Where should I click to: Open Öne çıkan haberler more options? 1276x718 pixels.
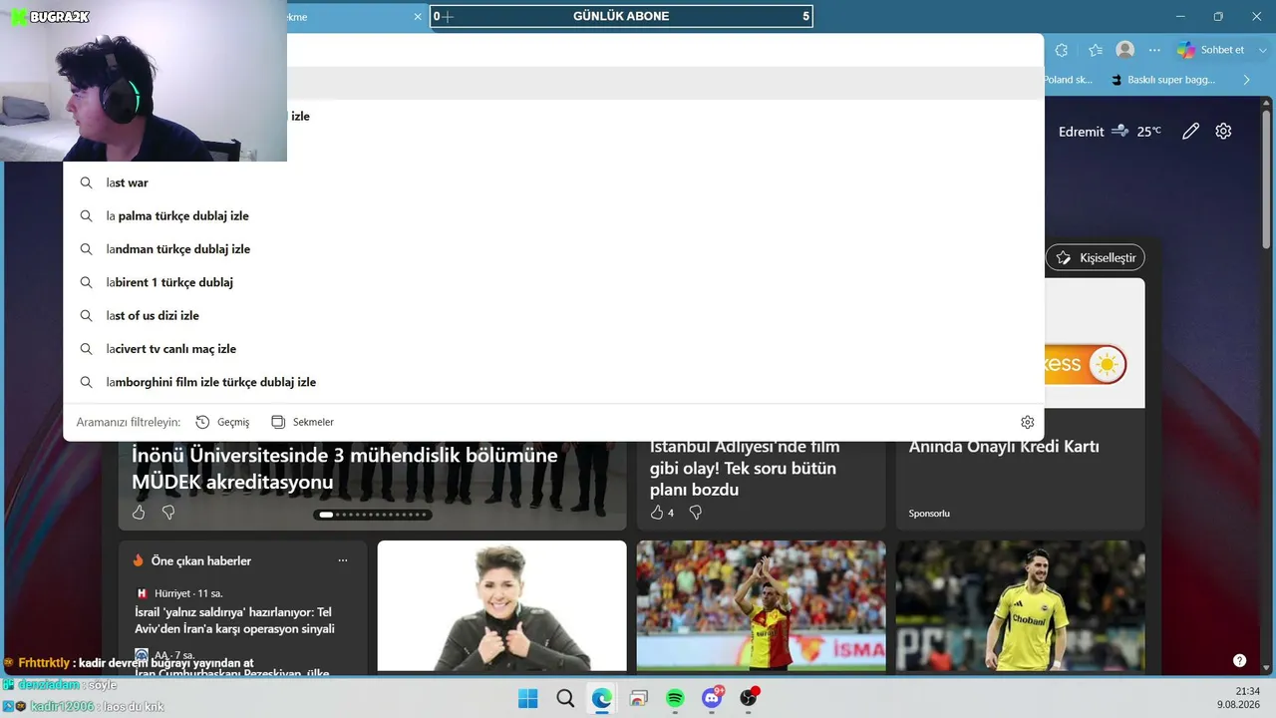(x=343, y=560)
